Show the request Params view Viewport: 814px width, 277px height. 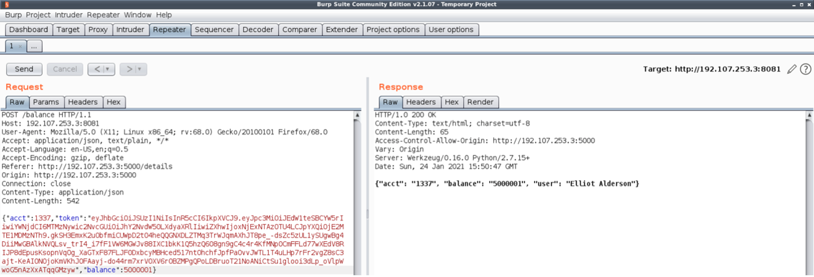[x=46, y=102]
